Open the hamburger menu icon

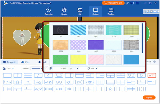pyautogui.click(x=137, y=3)
